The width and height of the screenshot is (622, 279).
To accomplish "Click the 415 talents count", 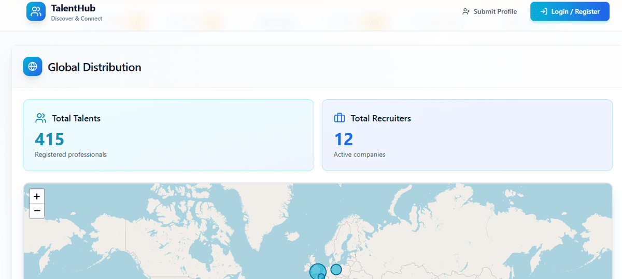I will click(50, 139).
